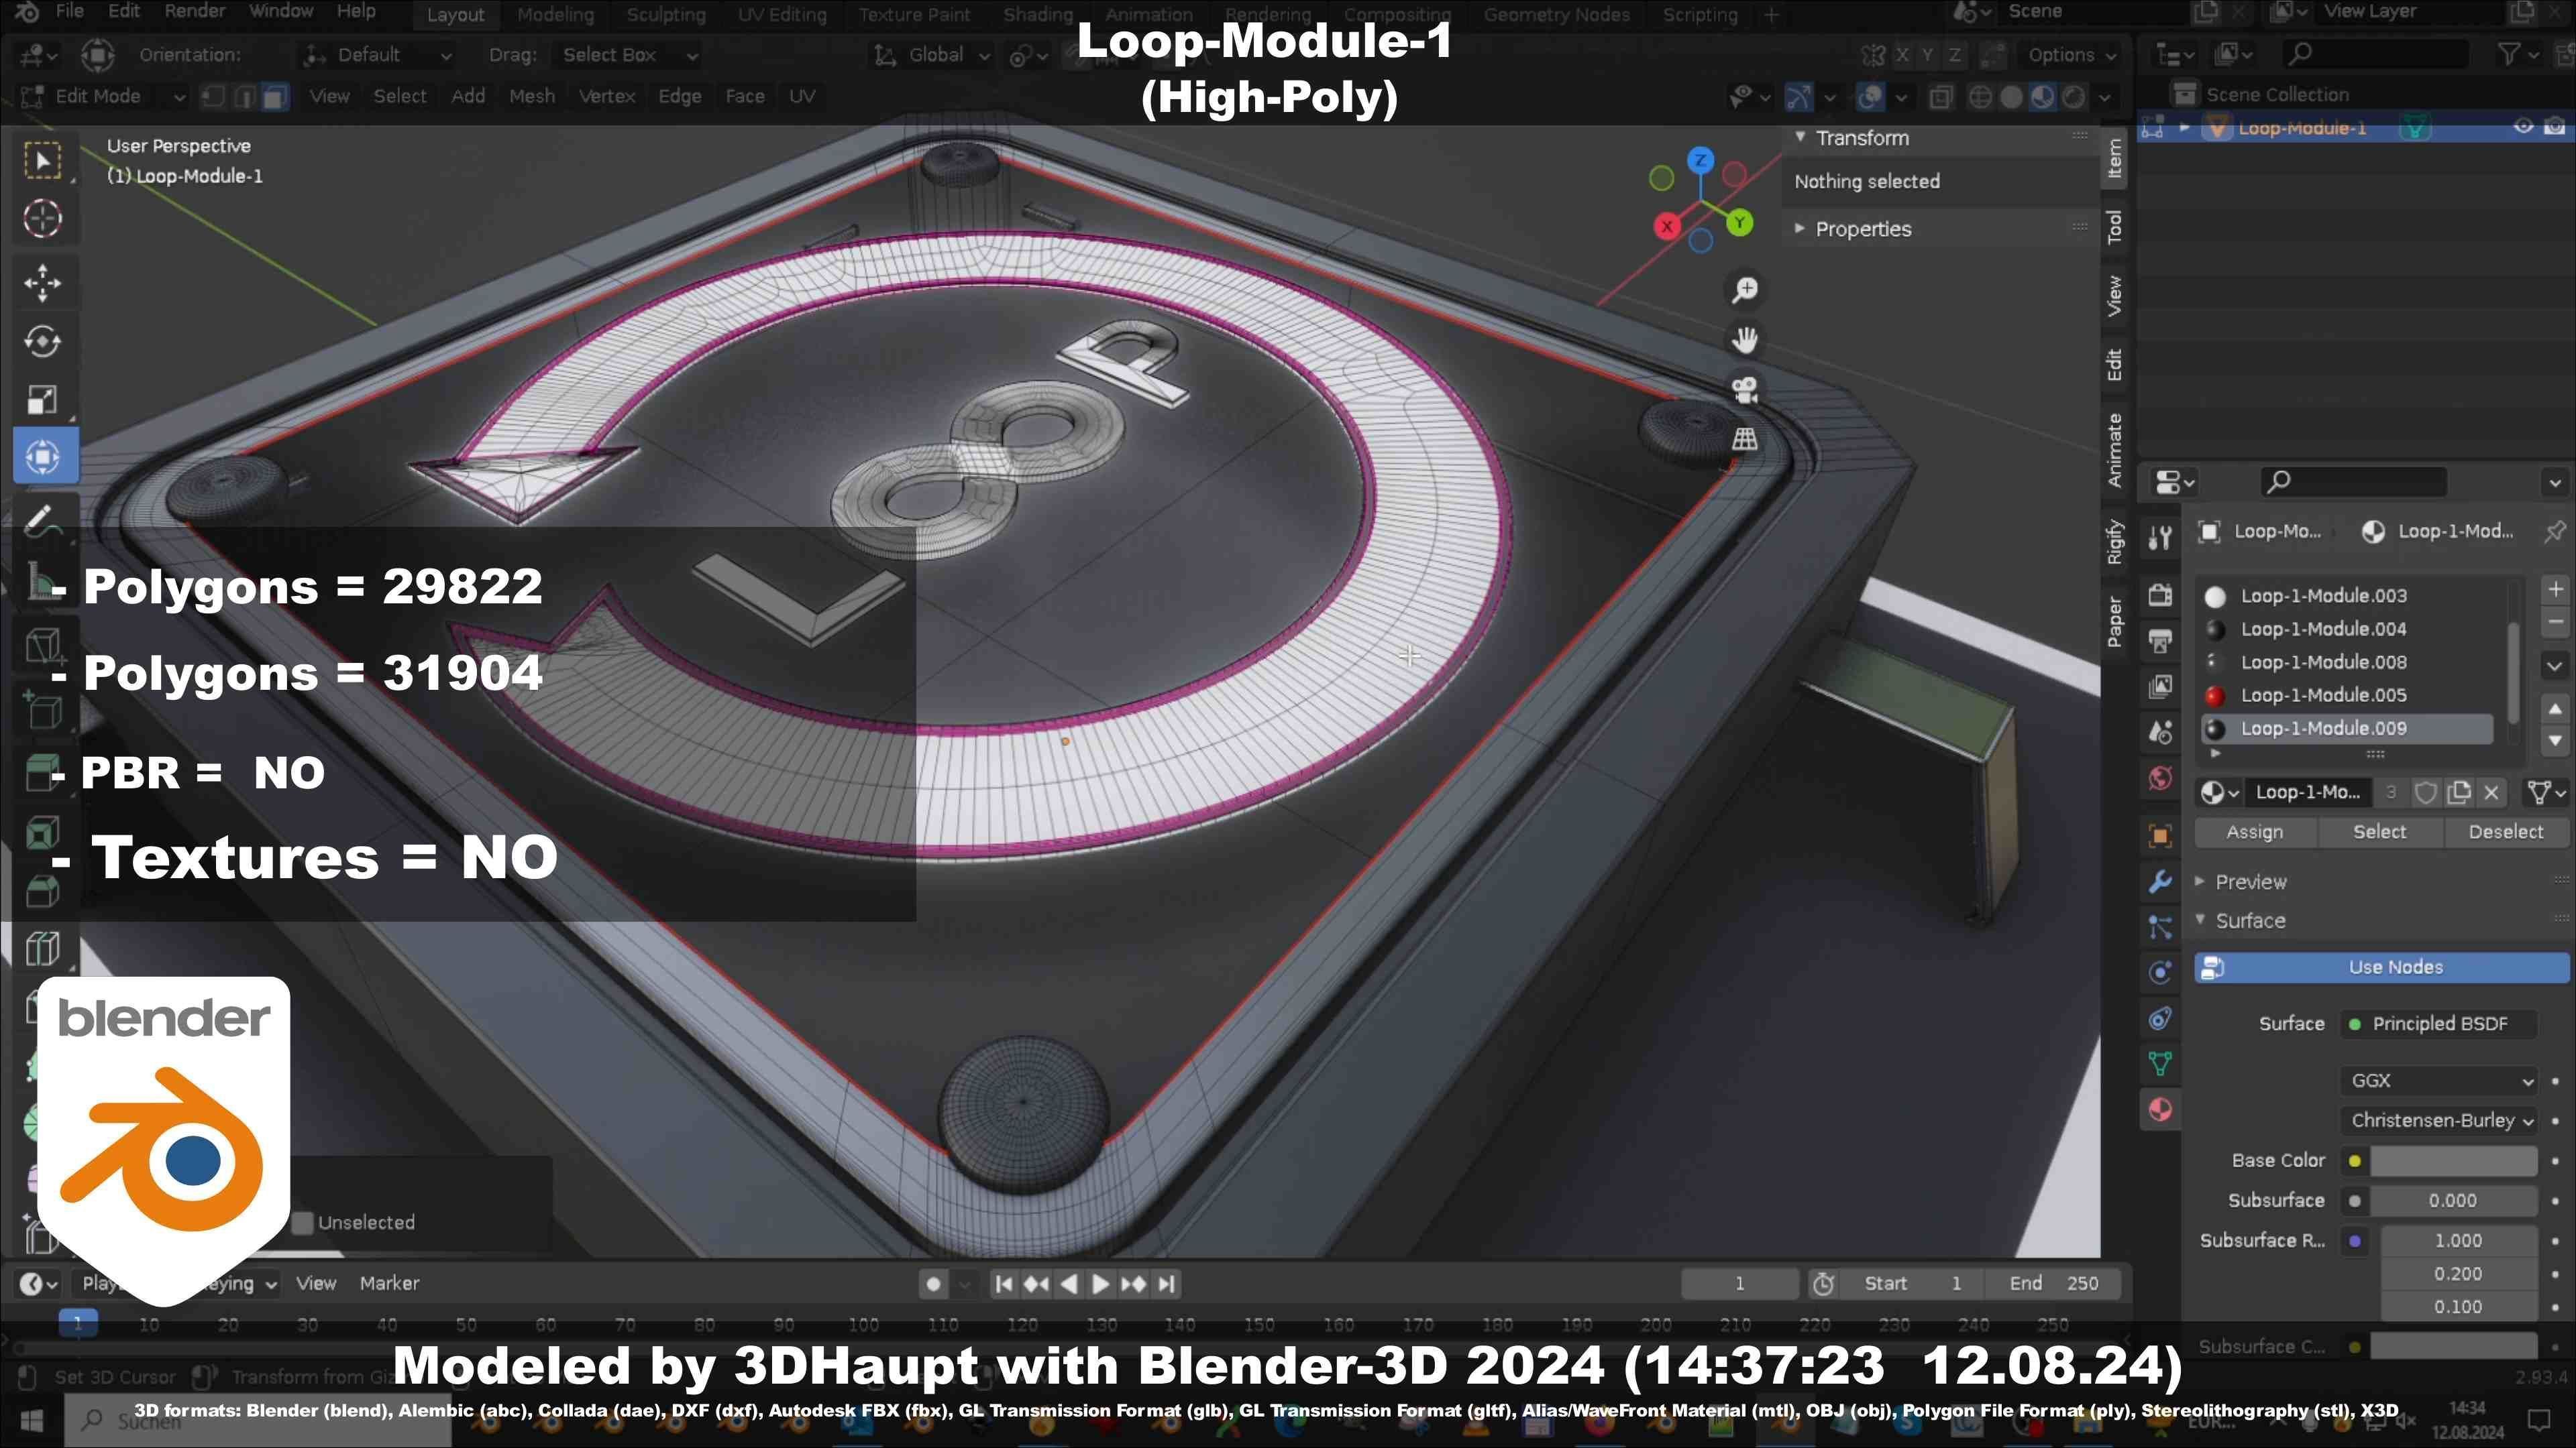Open the Edit Mode dropdown
Image resolution: width=2576 pixels, height=1448 pixels.
pos(102,96)
